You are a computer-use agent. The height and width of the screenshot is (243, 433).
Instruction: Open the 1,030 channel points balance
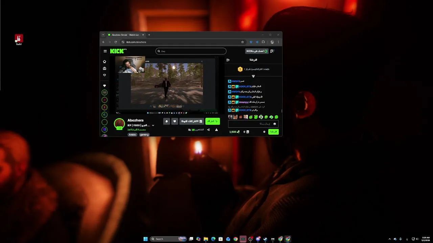[234, 132]
